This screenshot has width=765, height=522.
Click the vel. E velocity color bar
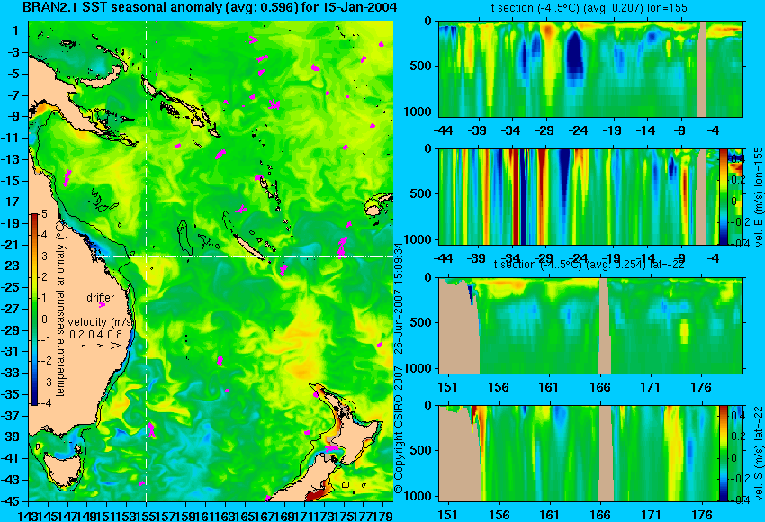723,196
